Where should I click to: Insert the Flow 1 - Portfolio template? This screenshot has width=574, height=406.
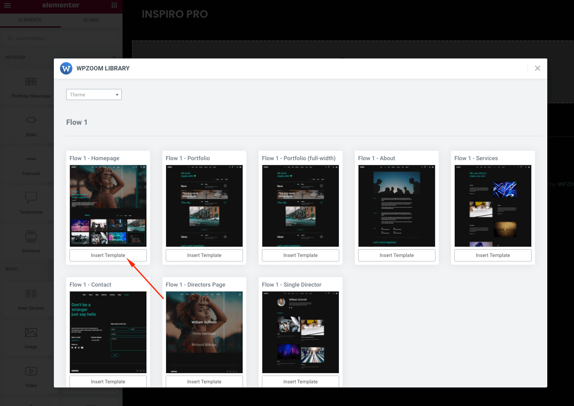pos(204,255)
